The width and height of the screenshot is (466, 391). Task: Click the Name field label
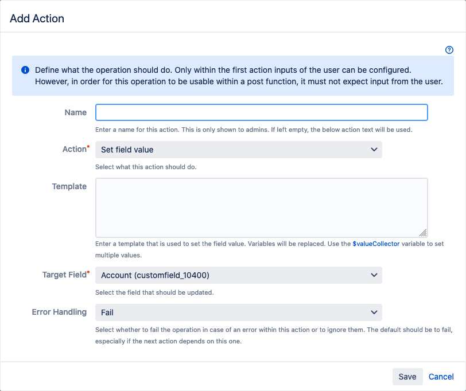pos(76,112)
